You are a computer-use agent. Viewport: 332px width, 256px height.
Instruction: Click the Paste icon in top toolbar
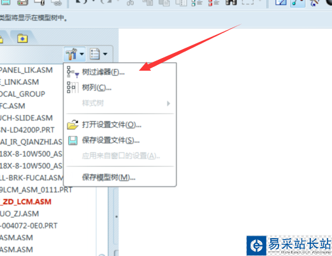pyautogui.click(x=164, y=3)
